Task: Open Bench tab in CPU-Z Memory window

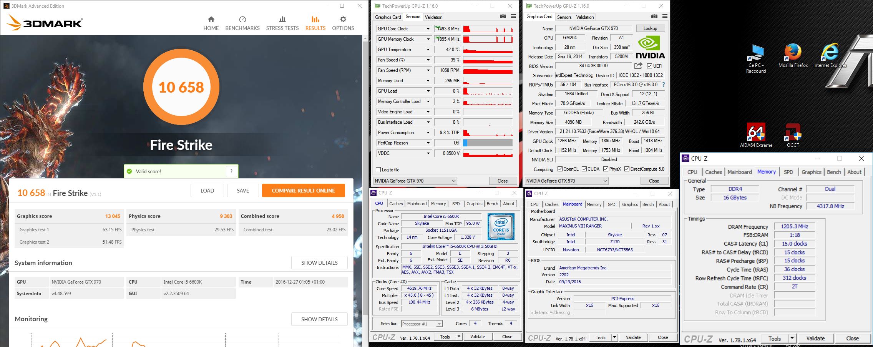Action: [x=834, y=172]
